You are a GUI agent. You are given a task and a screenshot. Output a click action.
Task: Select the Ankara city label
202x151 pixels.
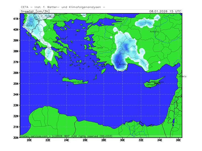(x=154, y=32)
